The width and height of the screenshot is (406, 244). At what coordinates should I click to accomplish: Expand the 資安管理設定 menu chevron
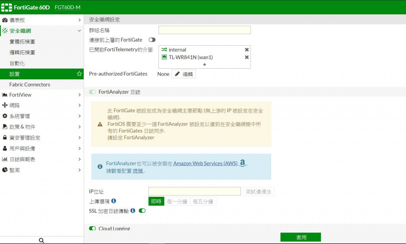point(79,138)
